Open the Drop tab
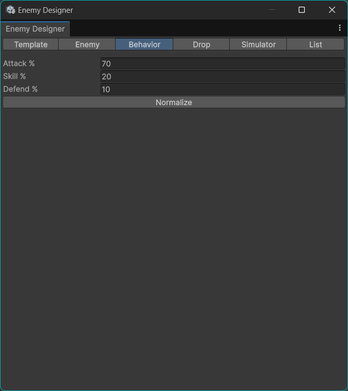This screenshot has width=348, height=391. coord(202,45)
